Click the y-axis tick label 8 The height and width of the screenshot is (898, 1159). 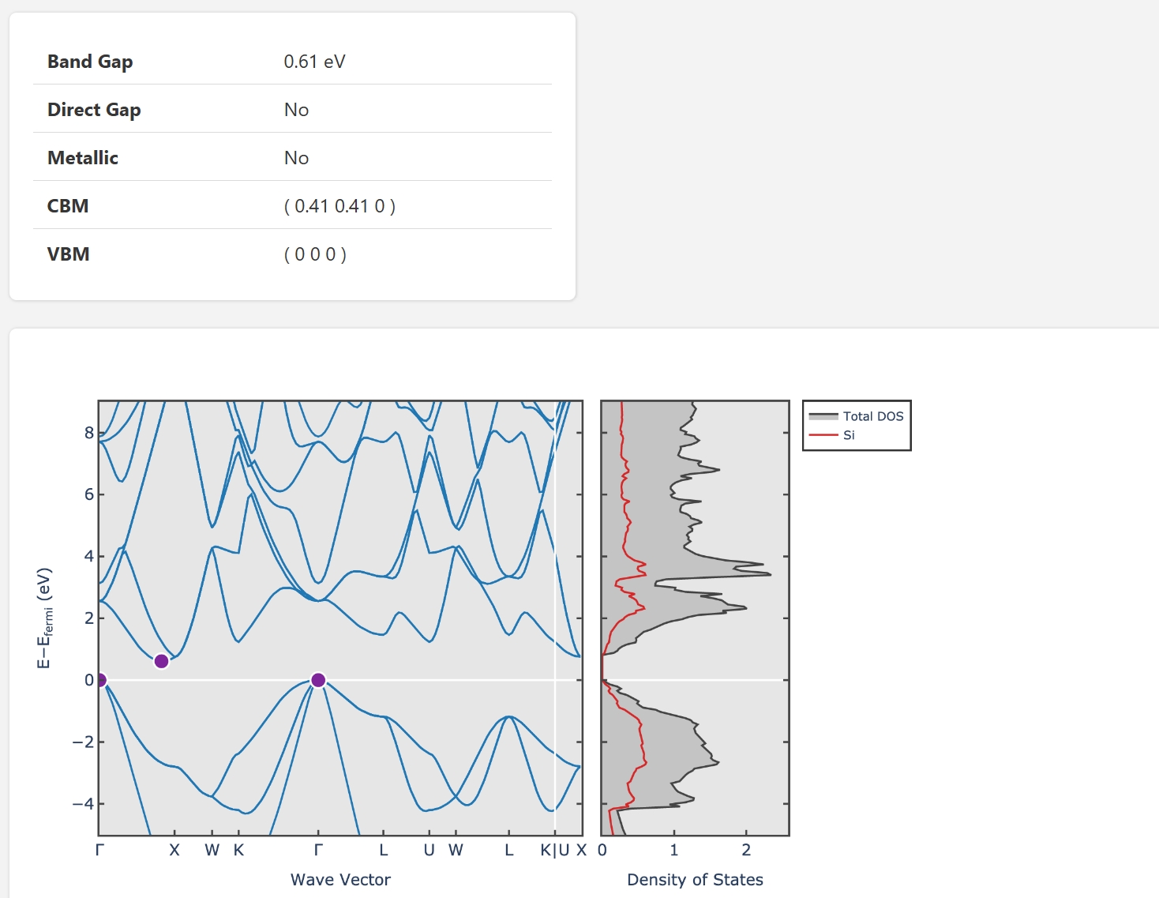[x=89, y=433]
